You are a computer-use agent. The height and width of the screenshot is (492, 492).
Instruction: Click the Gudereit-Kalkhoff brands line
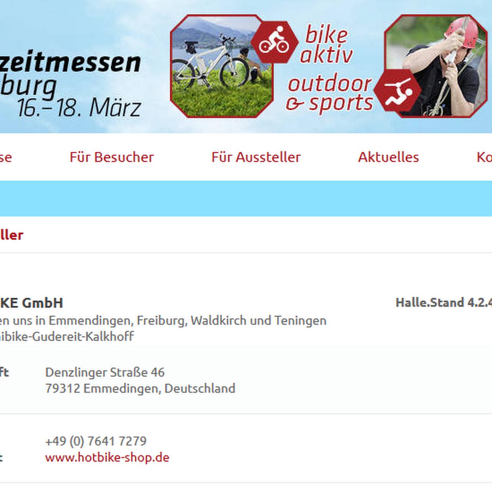tap(67, 337)
